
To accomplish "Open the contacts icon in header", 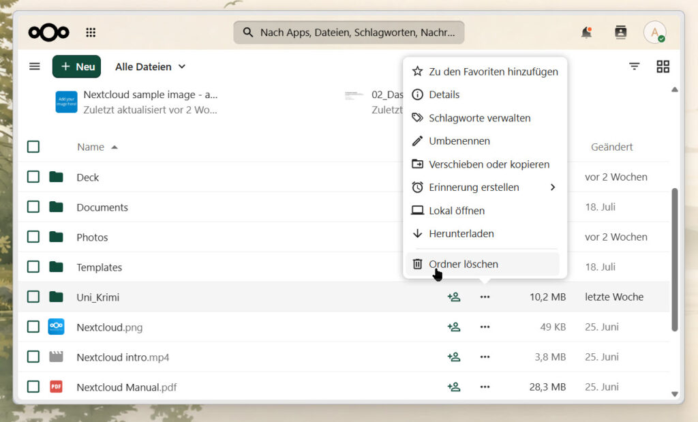I will (620, 33).
